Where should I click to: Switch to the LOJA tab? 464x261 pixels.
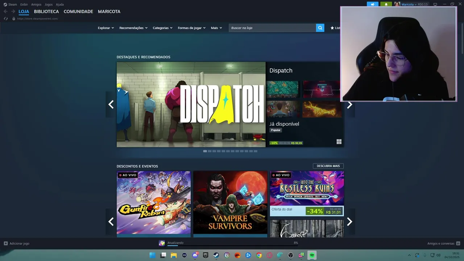tap(24, 12)
